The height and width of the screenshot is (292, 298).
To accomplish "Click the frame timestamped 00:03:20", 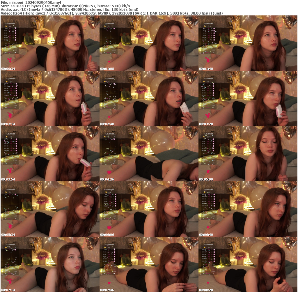I will pyautogui.click(x=248, y=98).
